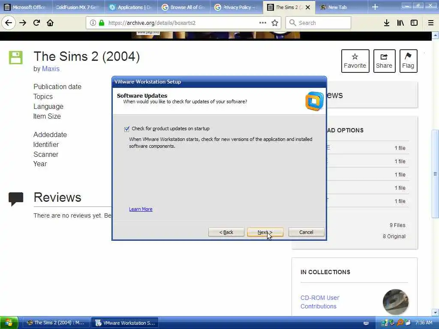439x329 pixels.
Task: Click the Share button
Action: click(384, 61)
